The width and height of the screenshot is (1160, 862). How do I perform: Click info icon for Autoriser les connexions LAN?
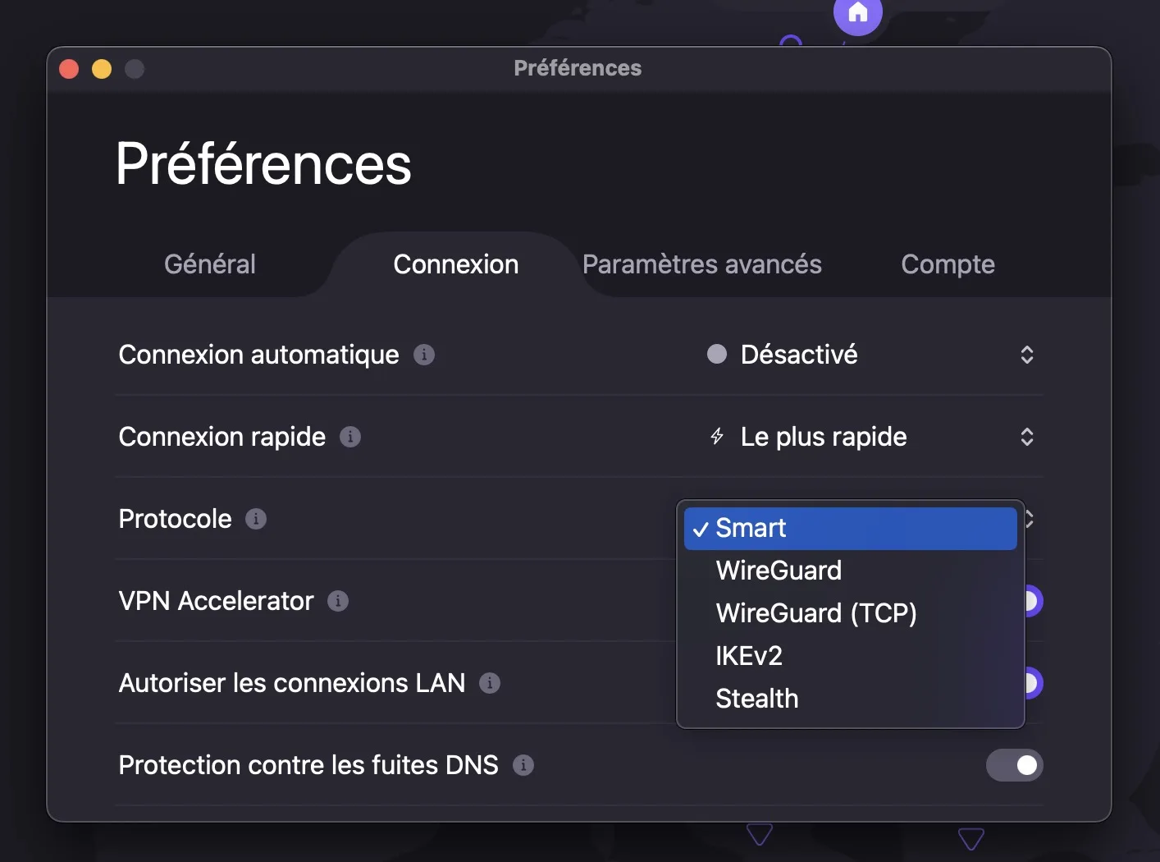(x=490, y=683)
